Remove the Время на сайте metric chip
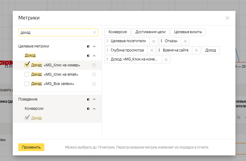 pyautogui.click(x=196, y=50)
